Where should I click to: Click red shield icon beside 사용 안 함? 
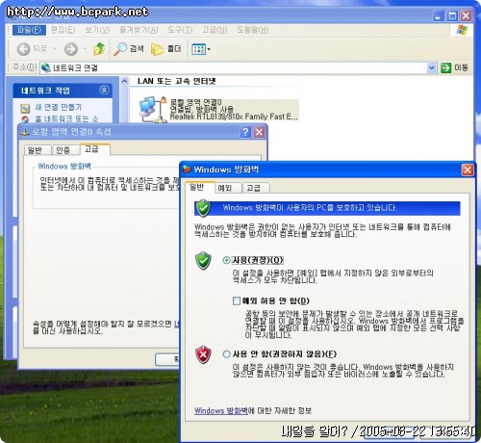pos(203,354)
